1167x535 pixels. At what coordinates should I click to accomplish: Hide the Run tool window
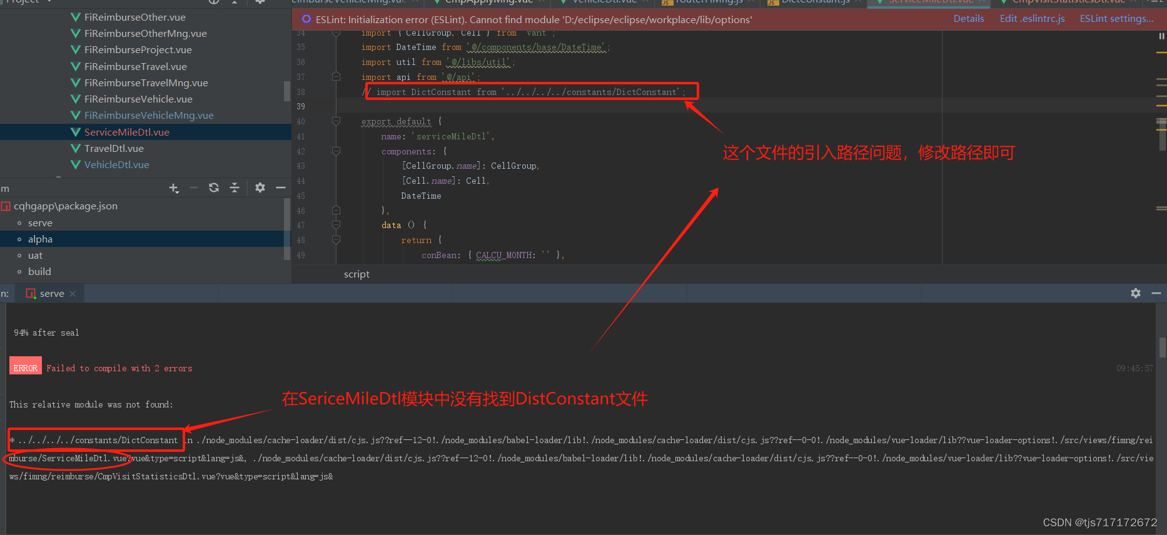(x=1156, y=293)
